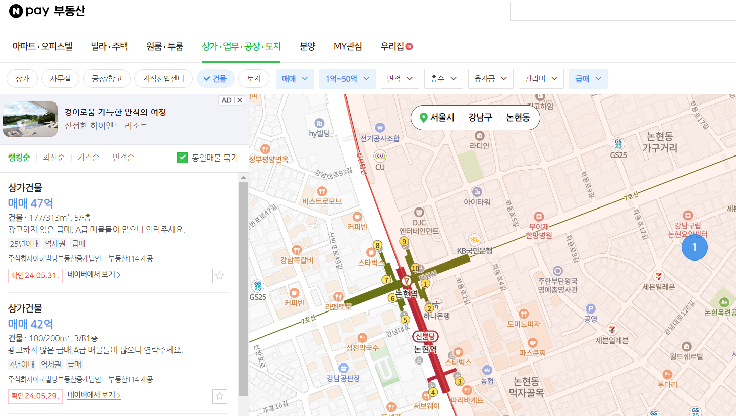This screenshot has height=416, width=736.
Task: Click the 강남공판장 shop icon
Action: [x=344, y=368]
